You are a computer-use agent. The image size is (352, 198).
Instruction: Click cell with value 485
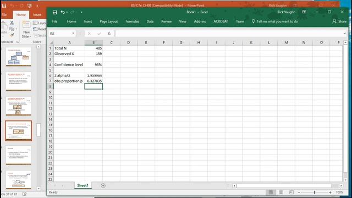click(94, 48)
